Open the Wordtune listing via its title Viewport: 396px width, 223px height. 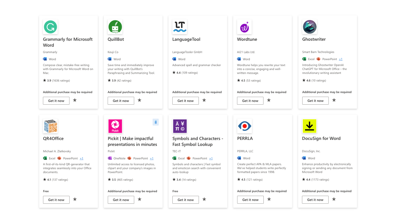pyautogui.click(x=247, y=39)
